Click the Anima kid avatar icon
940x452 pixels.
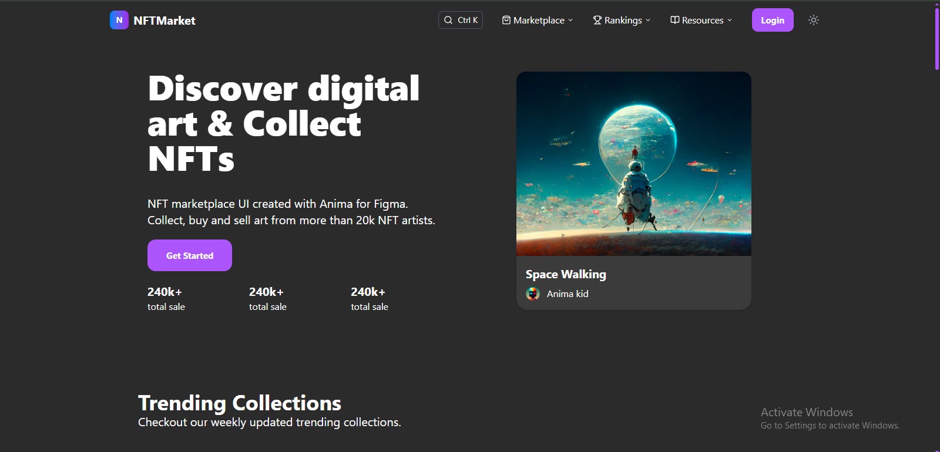(x=533, y=294)
